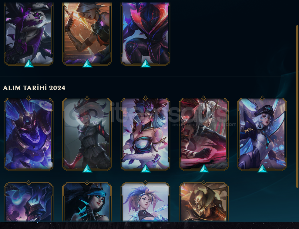Open dark blue flame creature skin card
299x229 pixels.
click(29, 202)
